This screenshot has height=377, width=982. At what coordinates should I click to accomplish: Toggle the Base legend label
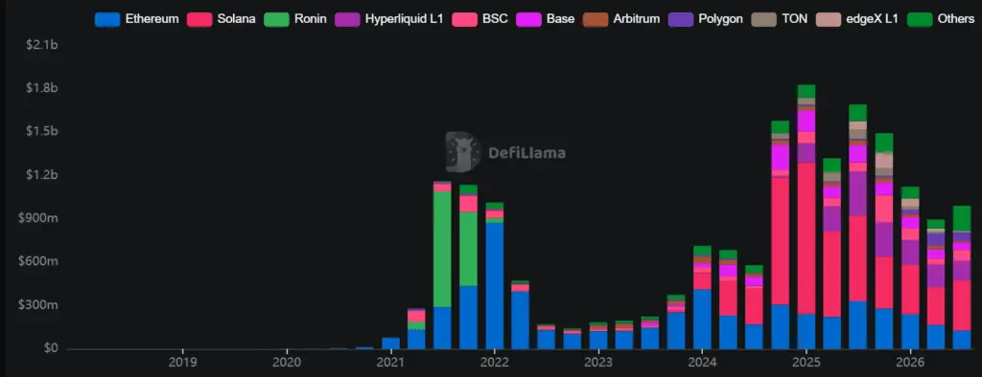click(560, 19)
